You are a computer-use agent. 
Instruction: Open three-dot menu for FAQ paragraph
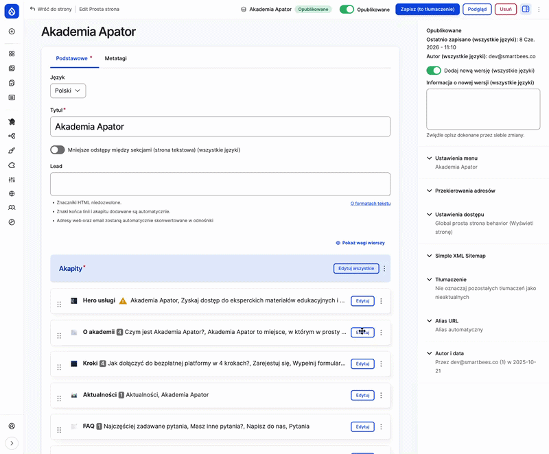[x=381, y=427]
